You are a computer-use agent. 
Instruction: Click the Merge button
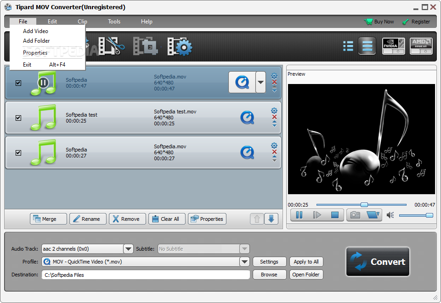48,219
